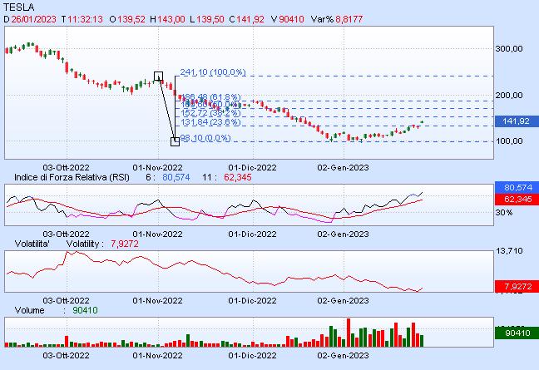
Task: Select the 30% RSI axis label
Action: [503, 213]
